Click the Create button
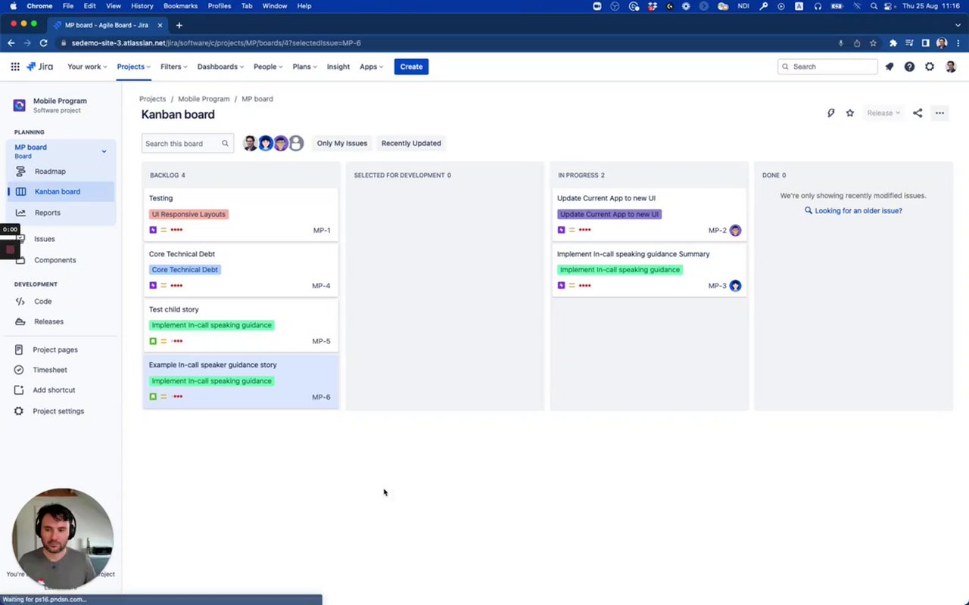Screen dimensions: 969x605 411,67
